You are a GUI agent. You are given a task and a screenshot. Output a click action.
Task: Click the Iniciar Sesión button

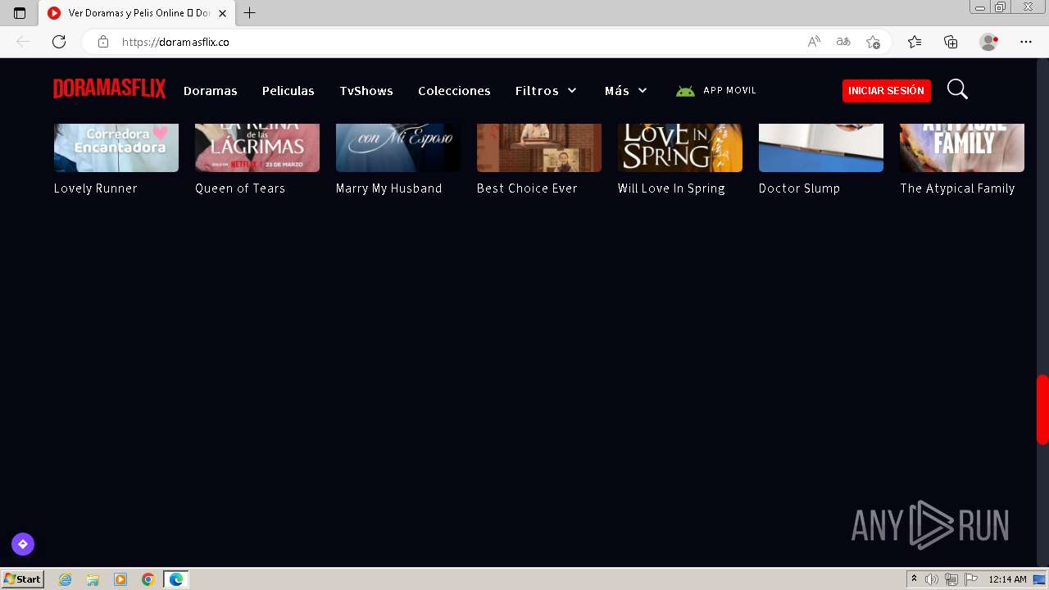tap(886, 91)
